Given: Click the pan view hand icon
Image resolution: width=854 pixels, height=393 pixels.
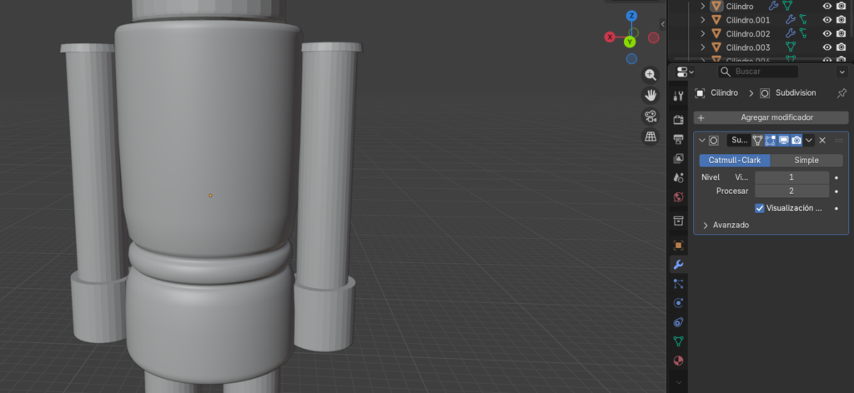Looking at the screenshot, I should click(651, 96).
